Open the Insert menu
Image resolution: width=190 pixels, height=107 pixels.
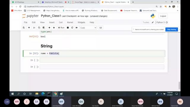click(52, 22)
